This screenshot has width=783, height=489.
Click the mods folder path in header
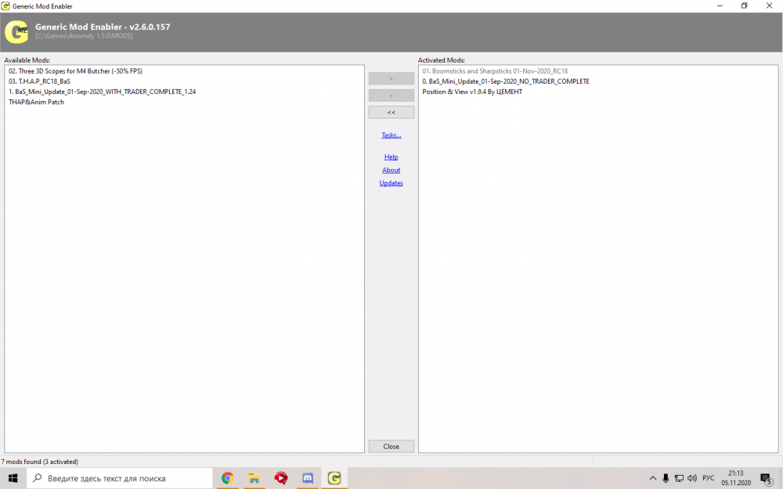[84, 36]
